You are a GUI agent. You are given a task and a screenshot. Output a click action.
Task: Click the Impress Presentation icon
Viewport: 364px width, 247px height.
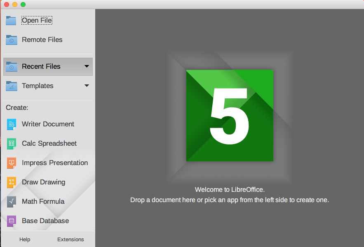point(12,163)
